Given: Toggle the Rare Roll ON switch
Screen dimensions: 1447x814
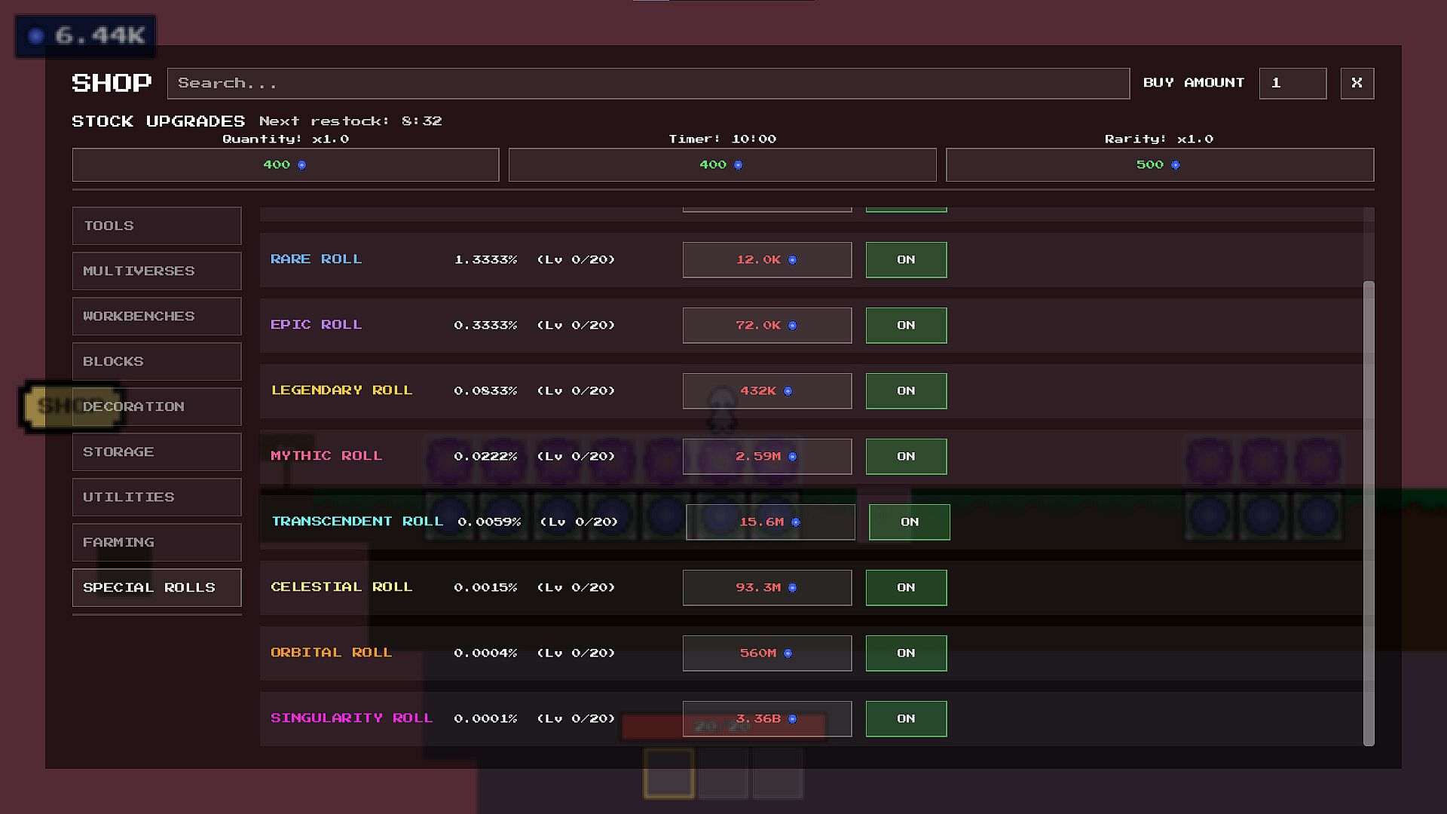Looking at the screenshot, I should tap(906, 259).
